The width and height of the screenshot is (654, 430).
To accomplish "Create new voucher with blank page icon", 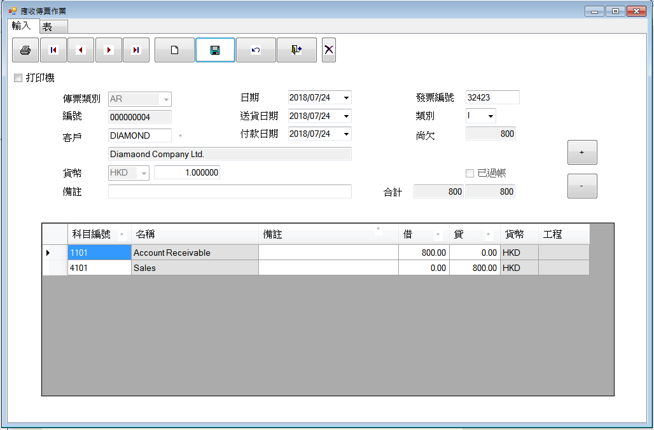I will (174, 50).
